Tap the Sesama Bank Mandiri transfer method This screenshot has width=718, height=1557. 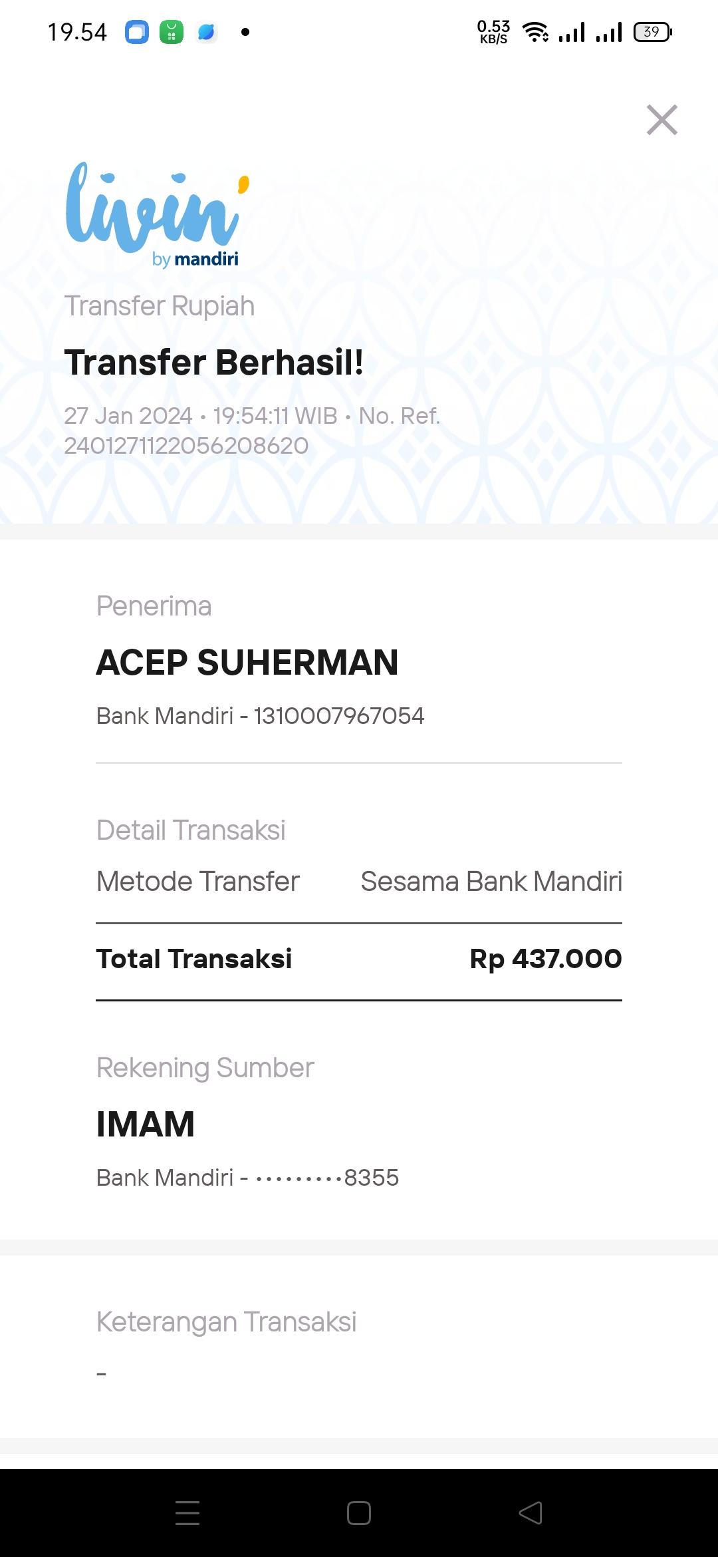coord(491,882)
